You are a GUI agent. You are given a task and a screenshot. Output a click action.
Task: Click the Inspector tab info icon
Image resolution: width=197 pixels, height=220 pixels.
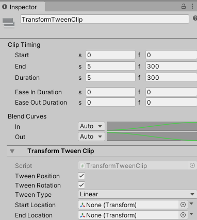[x=5, y=7]
